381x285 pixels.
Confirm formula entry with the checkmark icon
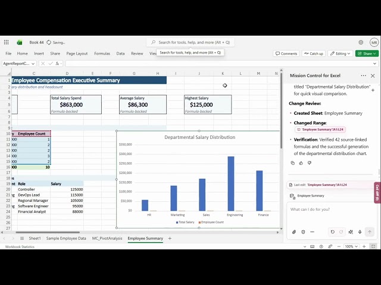click(x=50, y=64)
